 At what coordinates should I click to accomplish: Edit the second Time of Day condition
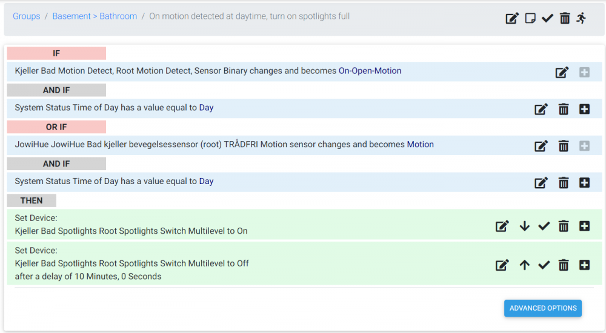point(541,182)
